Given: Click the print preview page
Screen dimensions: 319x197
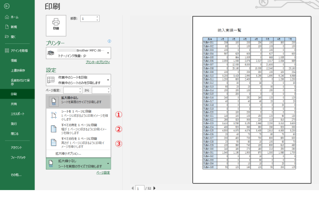Looking at the screenshot, I should tap(252, 100).
